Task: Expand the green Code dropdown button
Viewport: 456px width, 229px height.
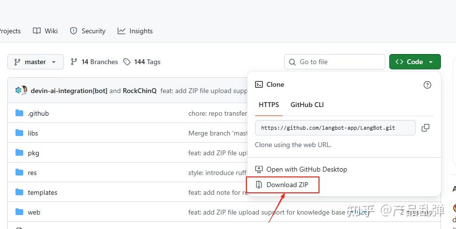Action: coord(415,62)
